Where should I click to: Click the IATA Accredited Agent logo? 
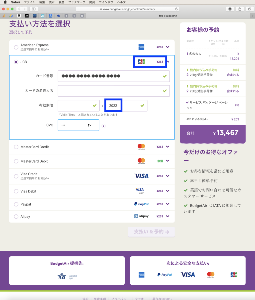point(67,276)
